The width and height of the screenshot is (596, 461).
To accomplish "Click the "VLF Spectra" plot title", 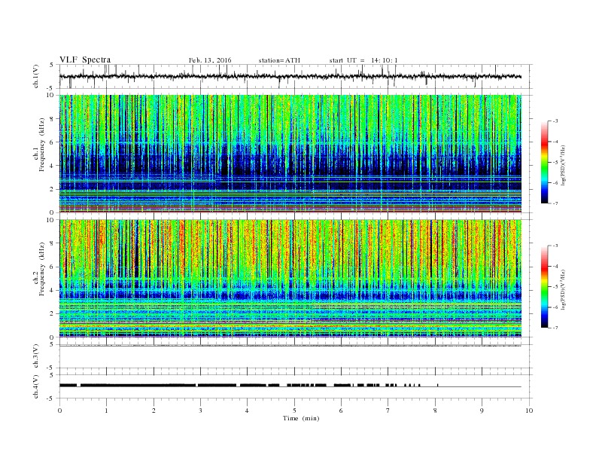I will coord(85,60).
